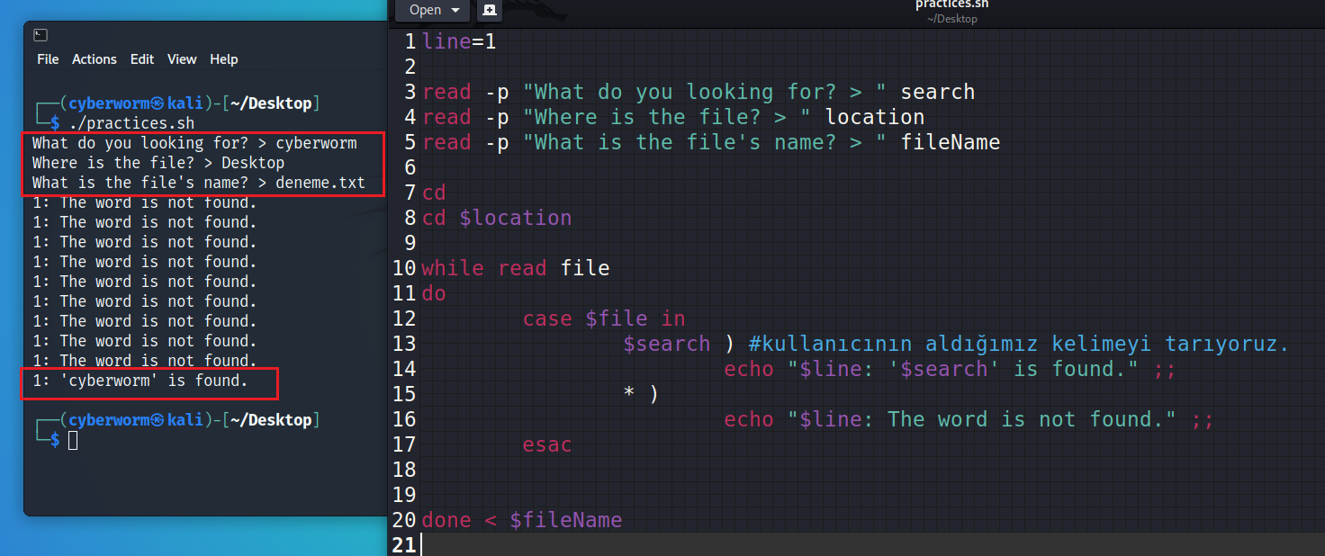Place cursor at the terminal prompt cursor block

74,440
